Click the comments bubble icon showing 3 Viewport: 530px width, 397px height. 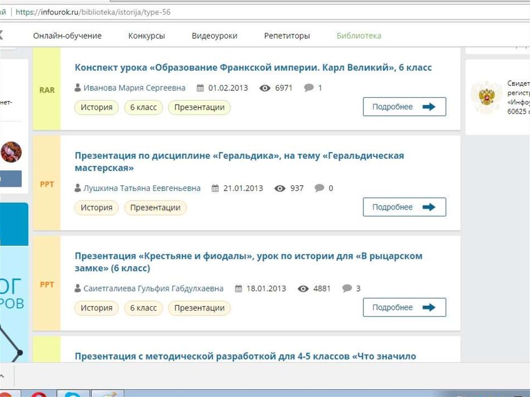pyautogui.click(x=347, y=288)
